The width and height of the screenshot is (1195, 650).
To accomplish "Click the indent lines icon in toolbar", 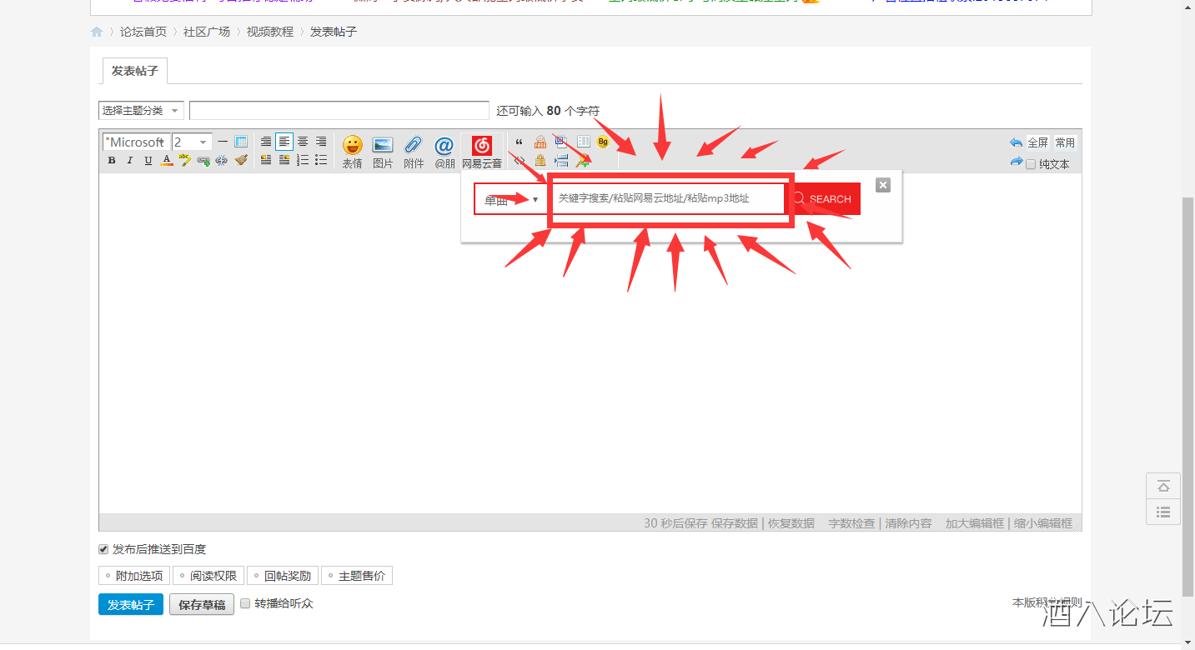I will 561,160.
